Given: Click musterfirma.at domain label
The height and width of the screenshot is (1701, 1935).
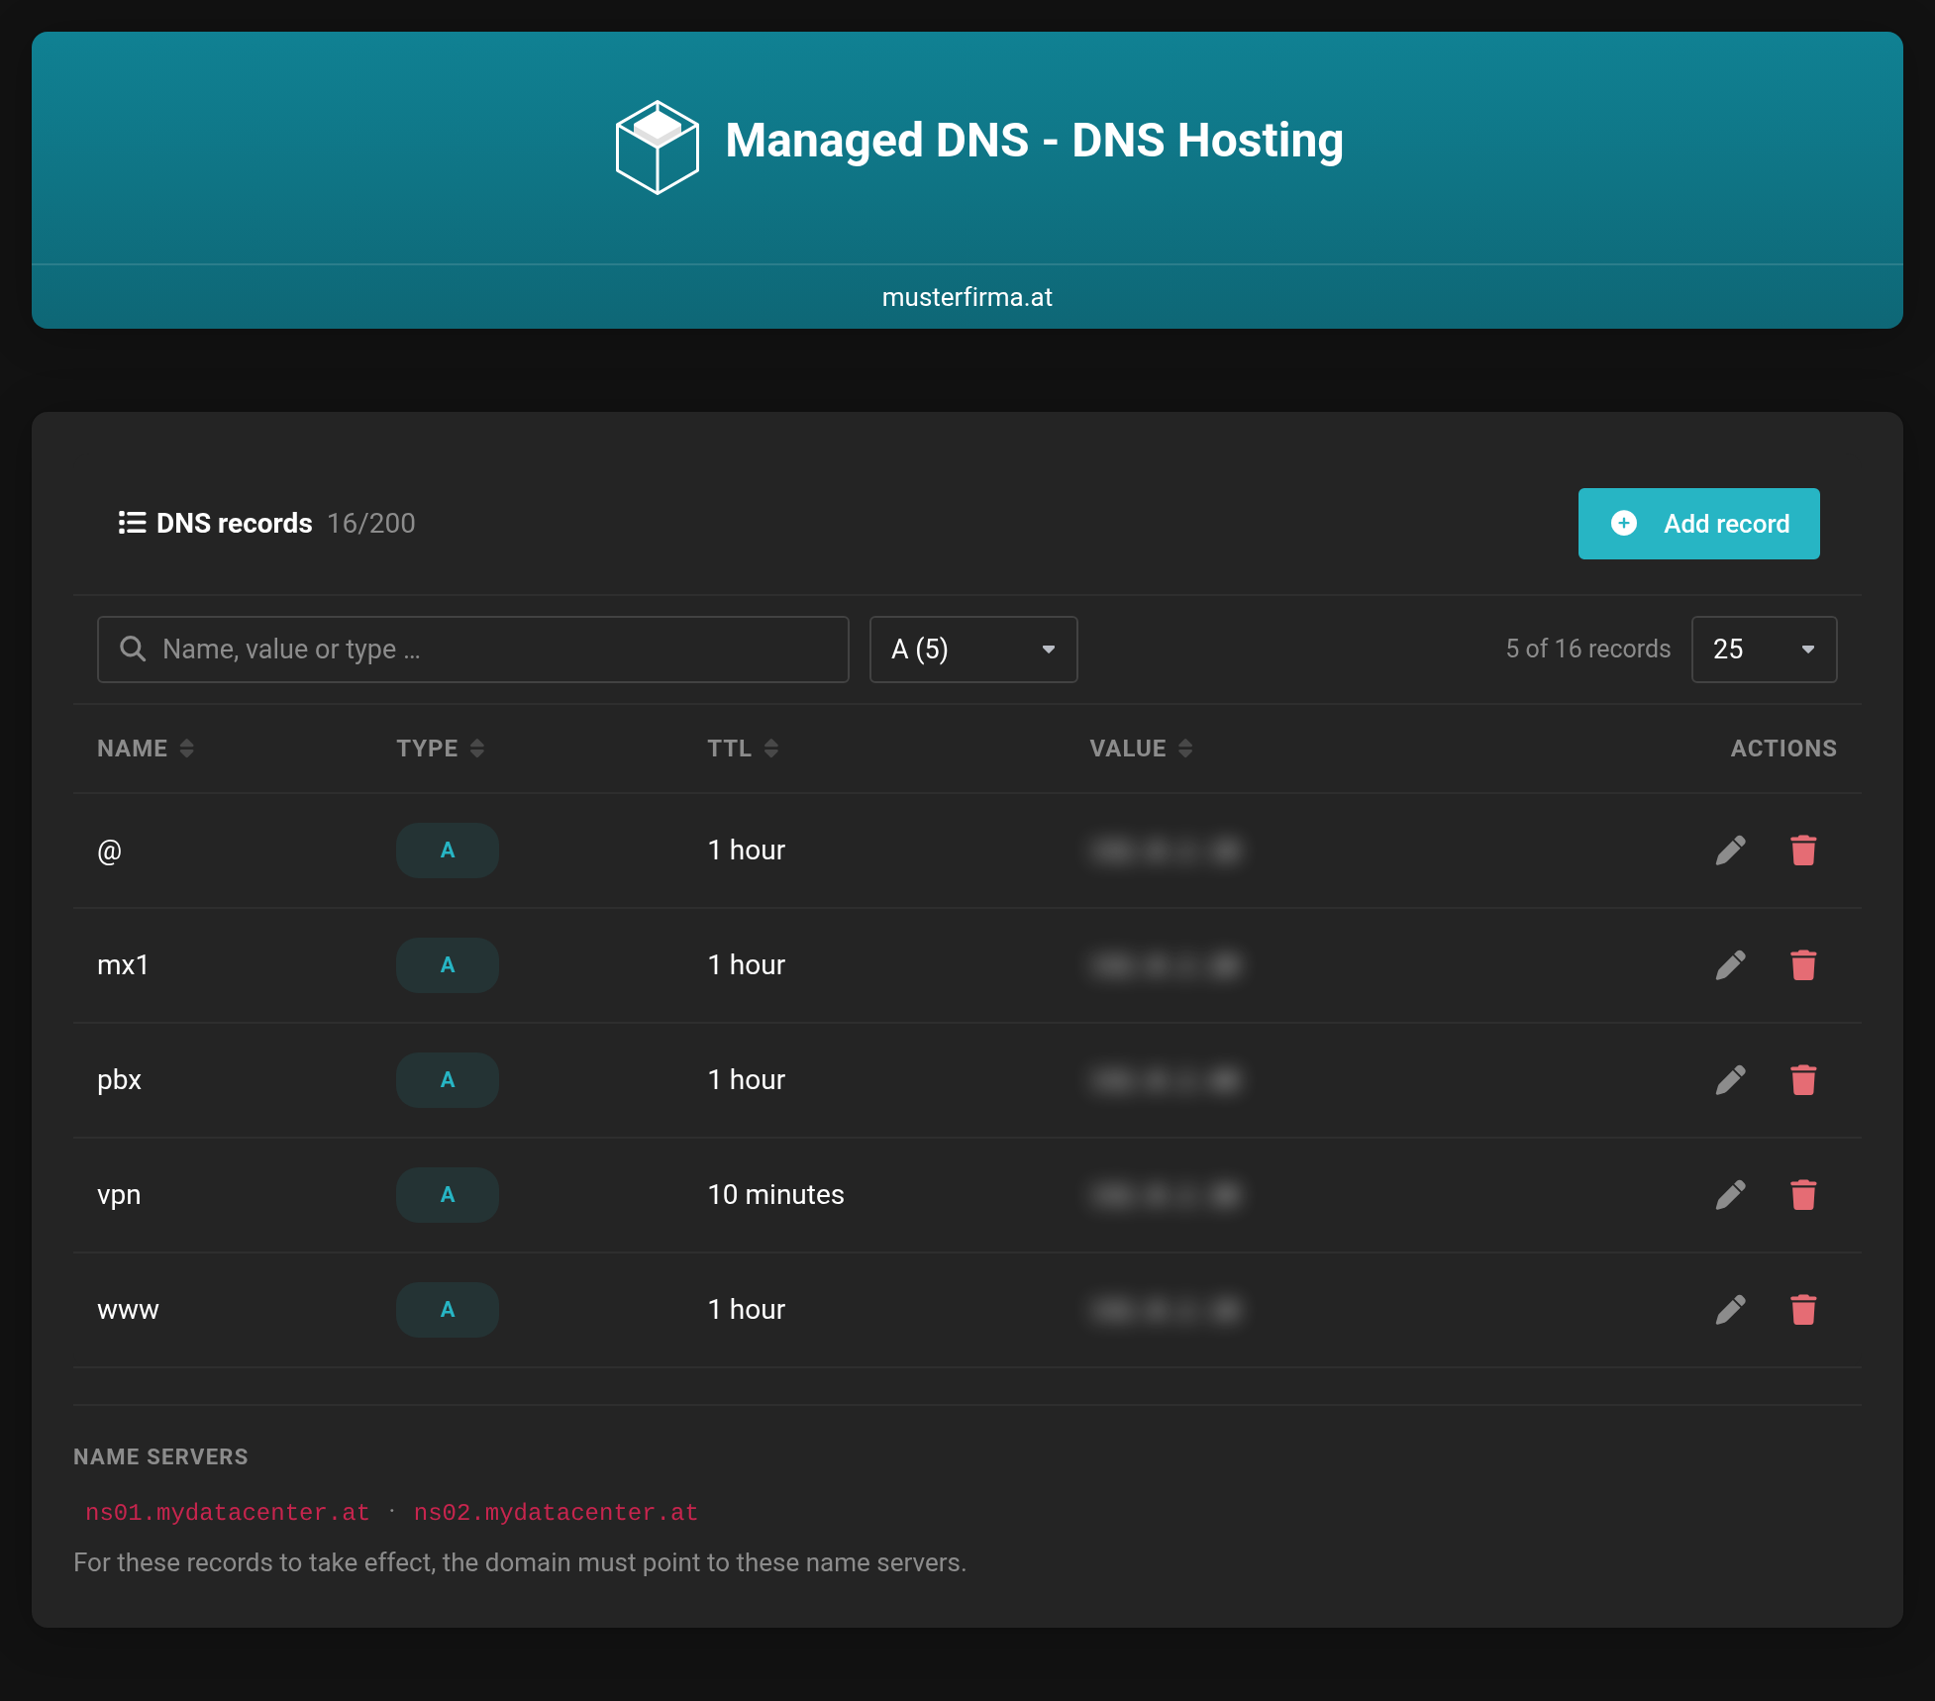Looking at the screenshot, I should (967, 297).
